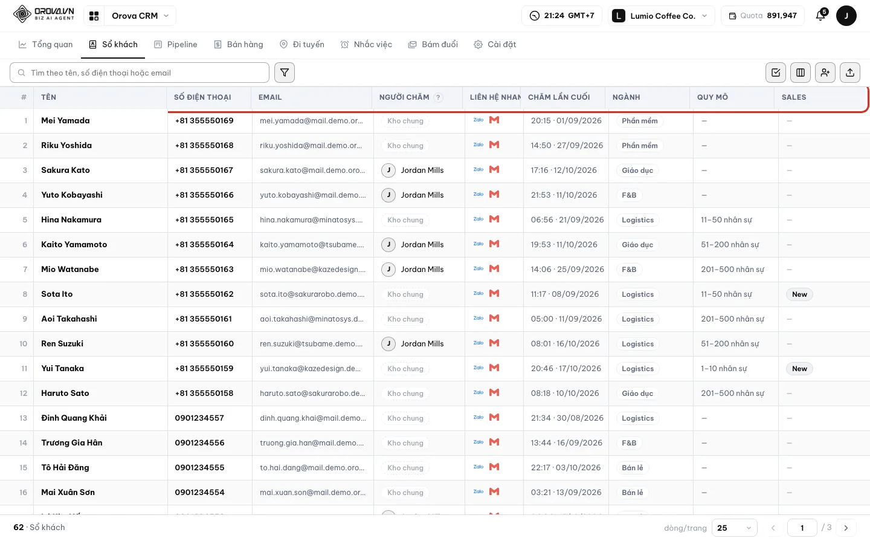
Task: Click the Bán lẻ tag for Mai Xuân Sơn
Action: tap(633, 493)
